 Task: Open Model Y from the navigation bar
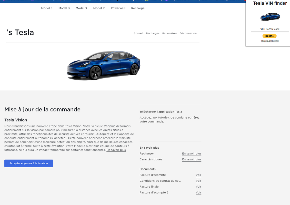(x=99, y=8)
